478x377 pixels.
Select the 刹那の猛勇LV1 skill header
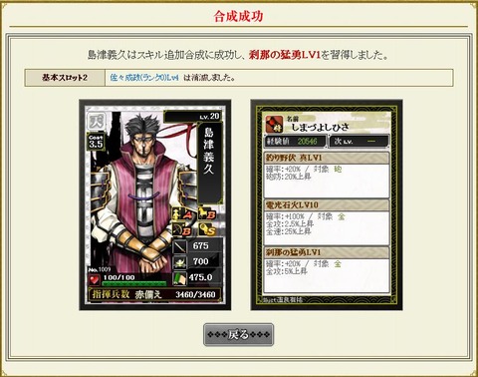[x=327, y=252]
